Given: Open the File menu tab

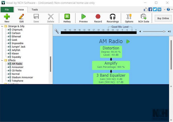Looking at the screenshot, I should 7,9.
